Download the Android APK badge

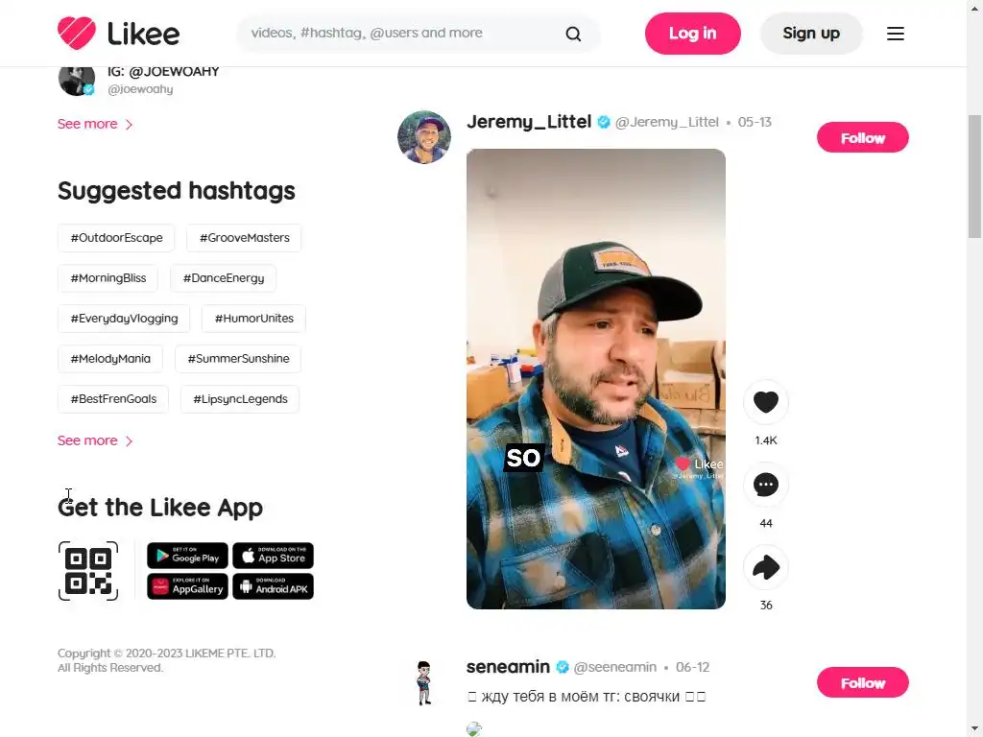coord(273,586)
